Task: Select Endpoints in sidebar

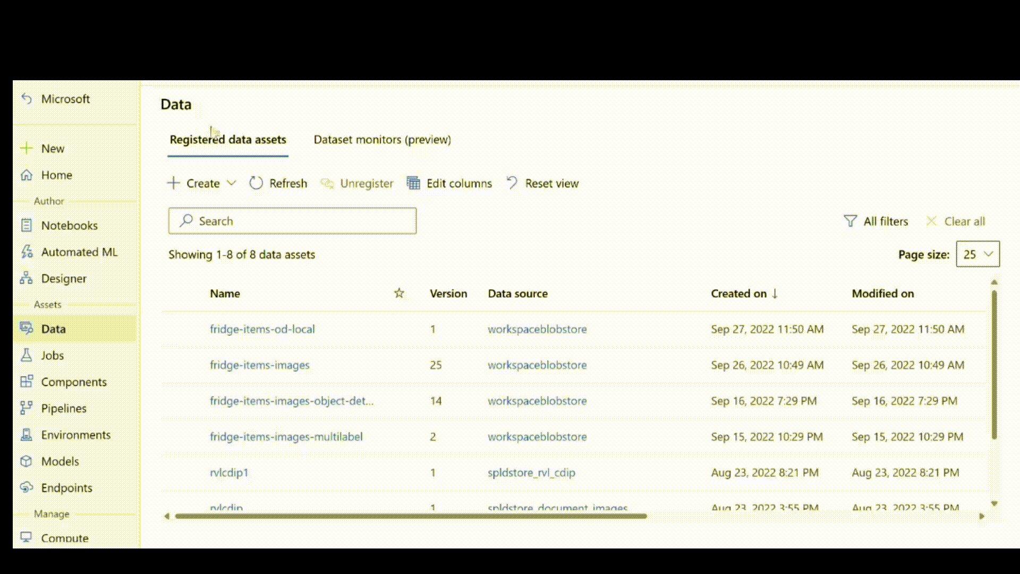Action: point(66,488)
